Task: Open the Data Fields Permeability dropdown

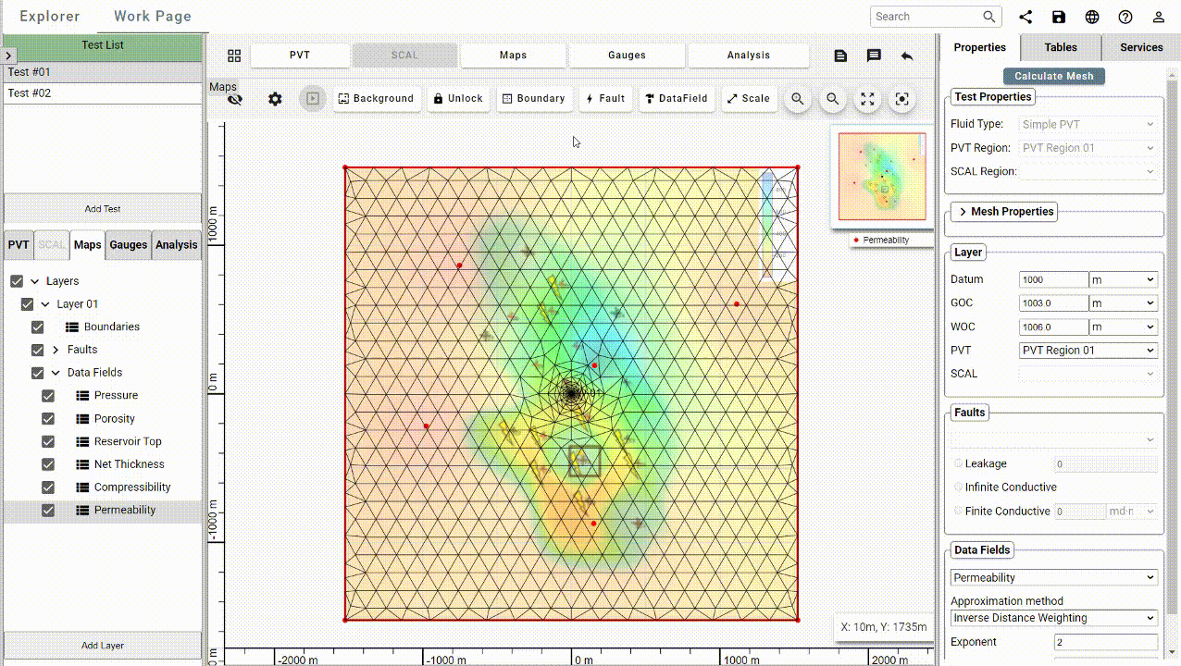Action: 1054,577
